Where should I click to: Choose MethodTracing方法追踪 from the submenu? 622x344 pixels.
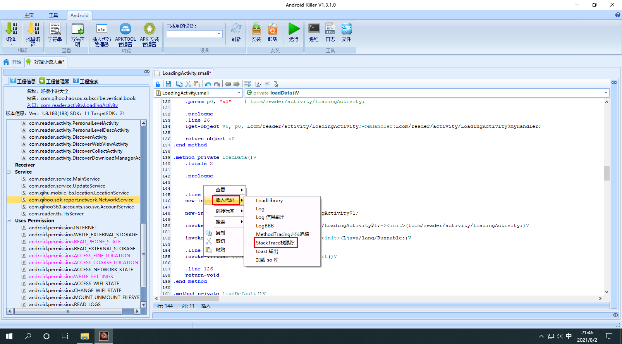(282, 234)
